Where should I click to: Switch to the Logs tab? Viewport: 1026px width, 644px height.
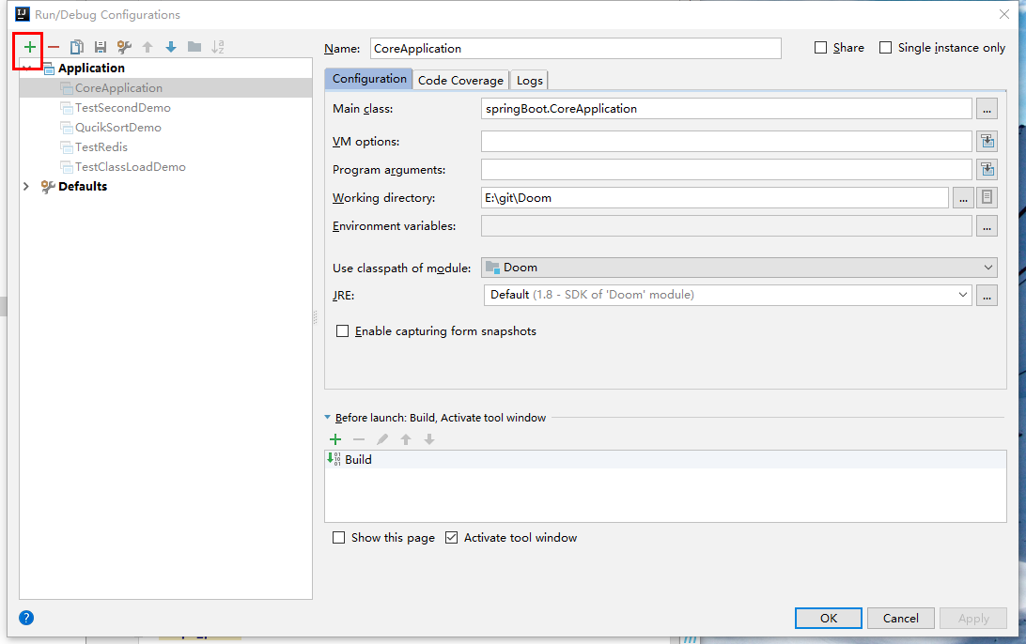coord(529,80)
